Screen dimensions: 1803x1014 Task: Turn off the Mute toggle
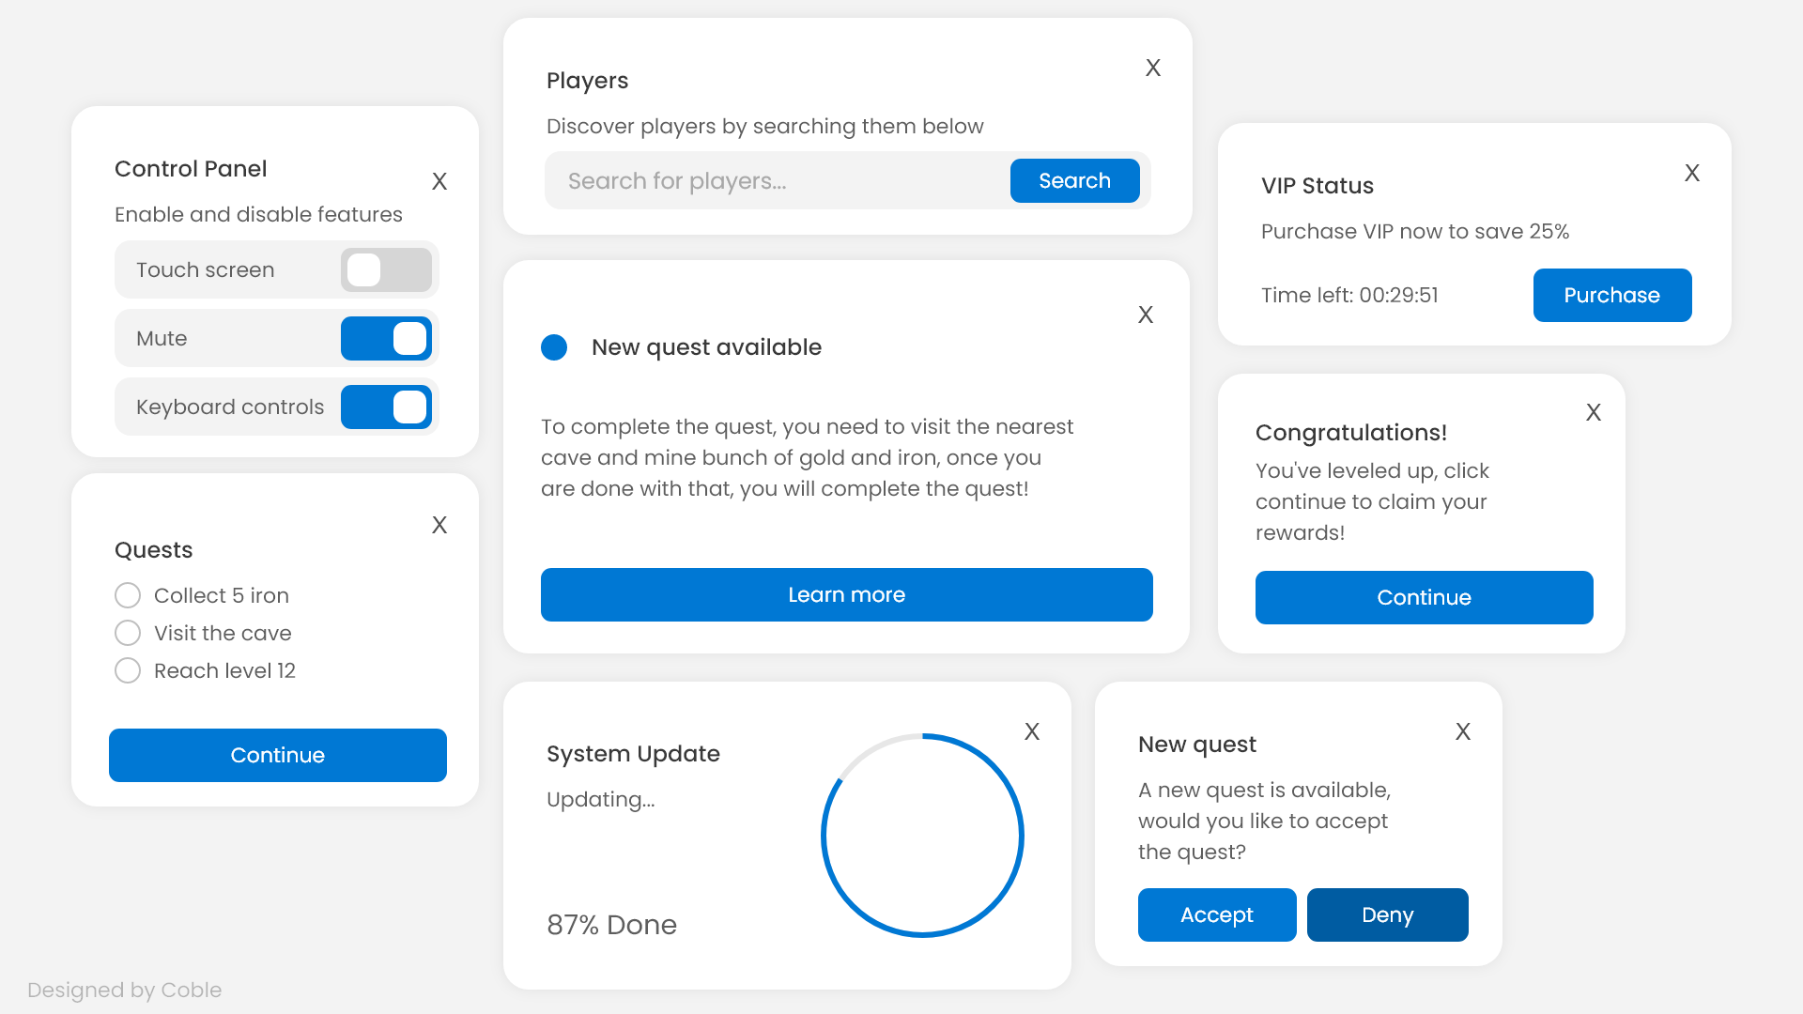(386, 339)
